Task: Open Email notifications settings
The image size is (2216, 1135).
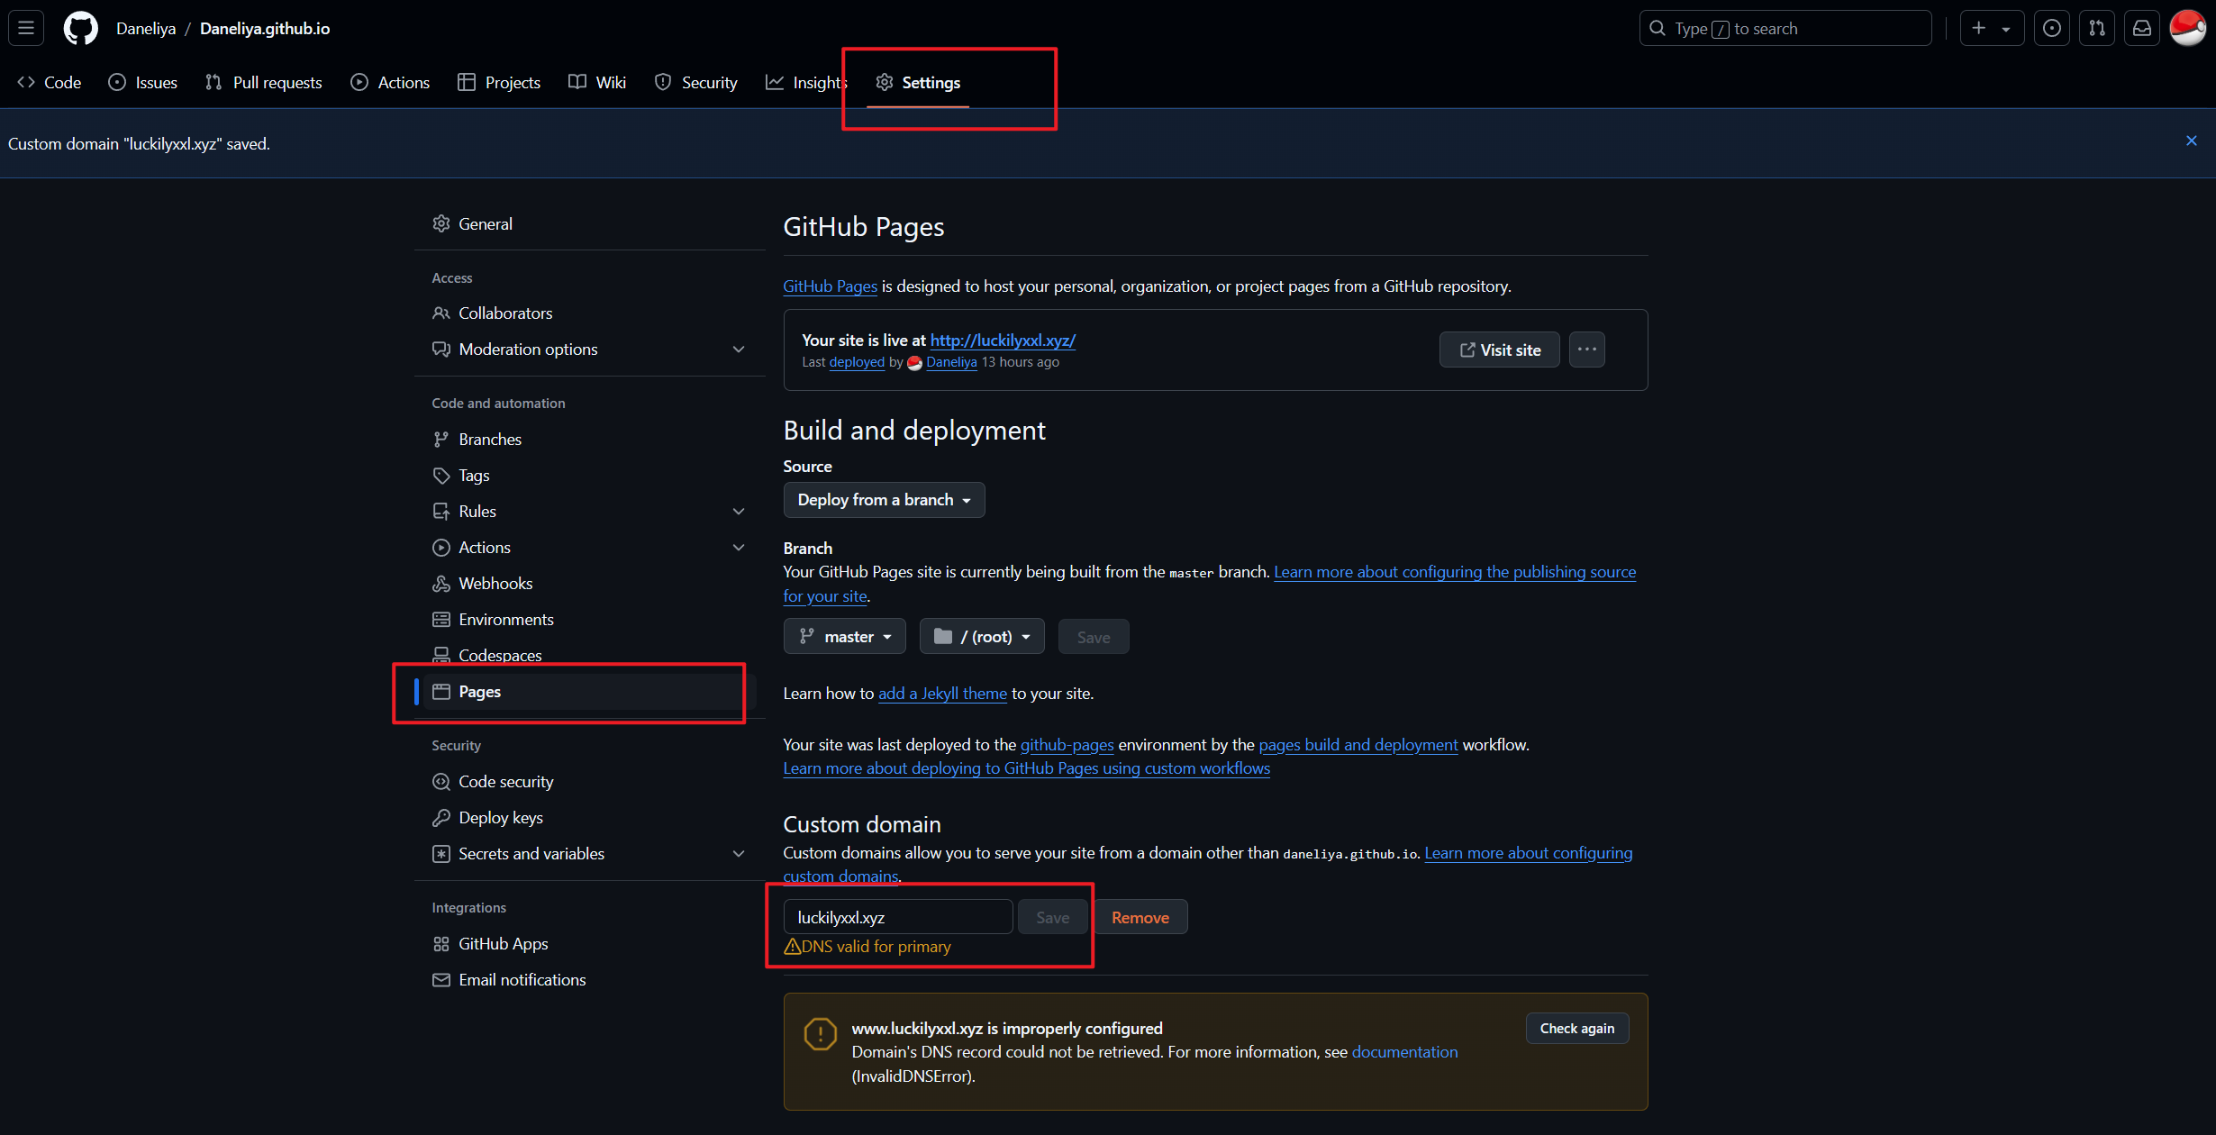Action: tap(590, 979)
